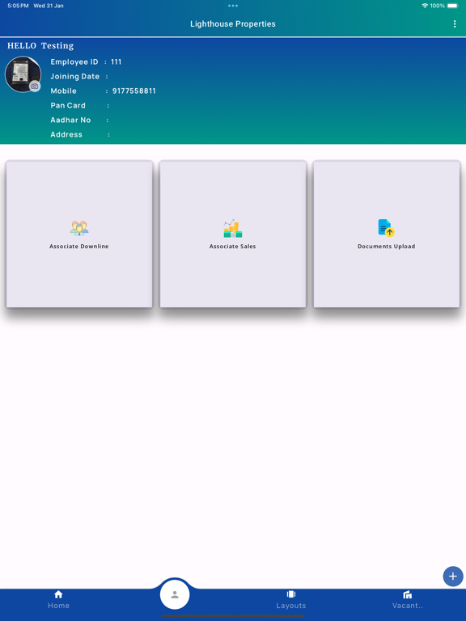Click the Pan Card label

[x=68, y=105]
